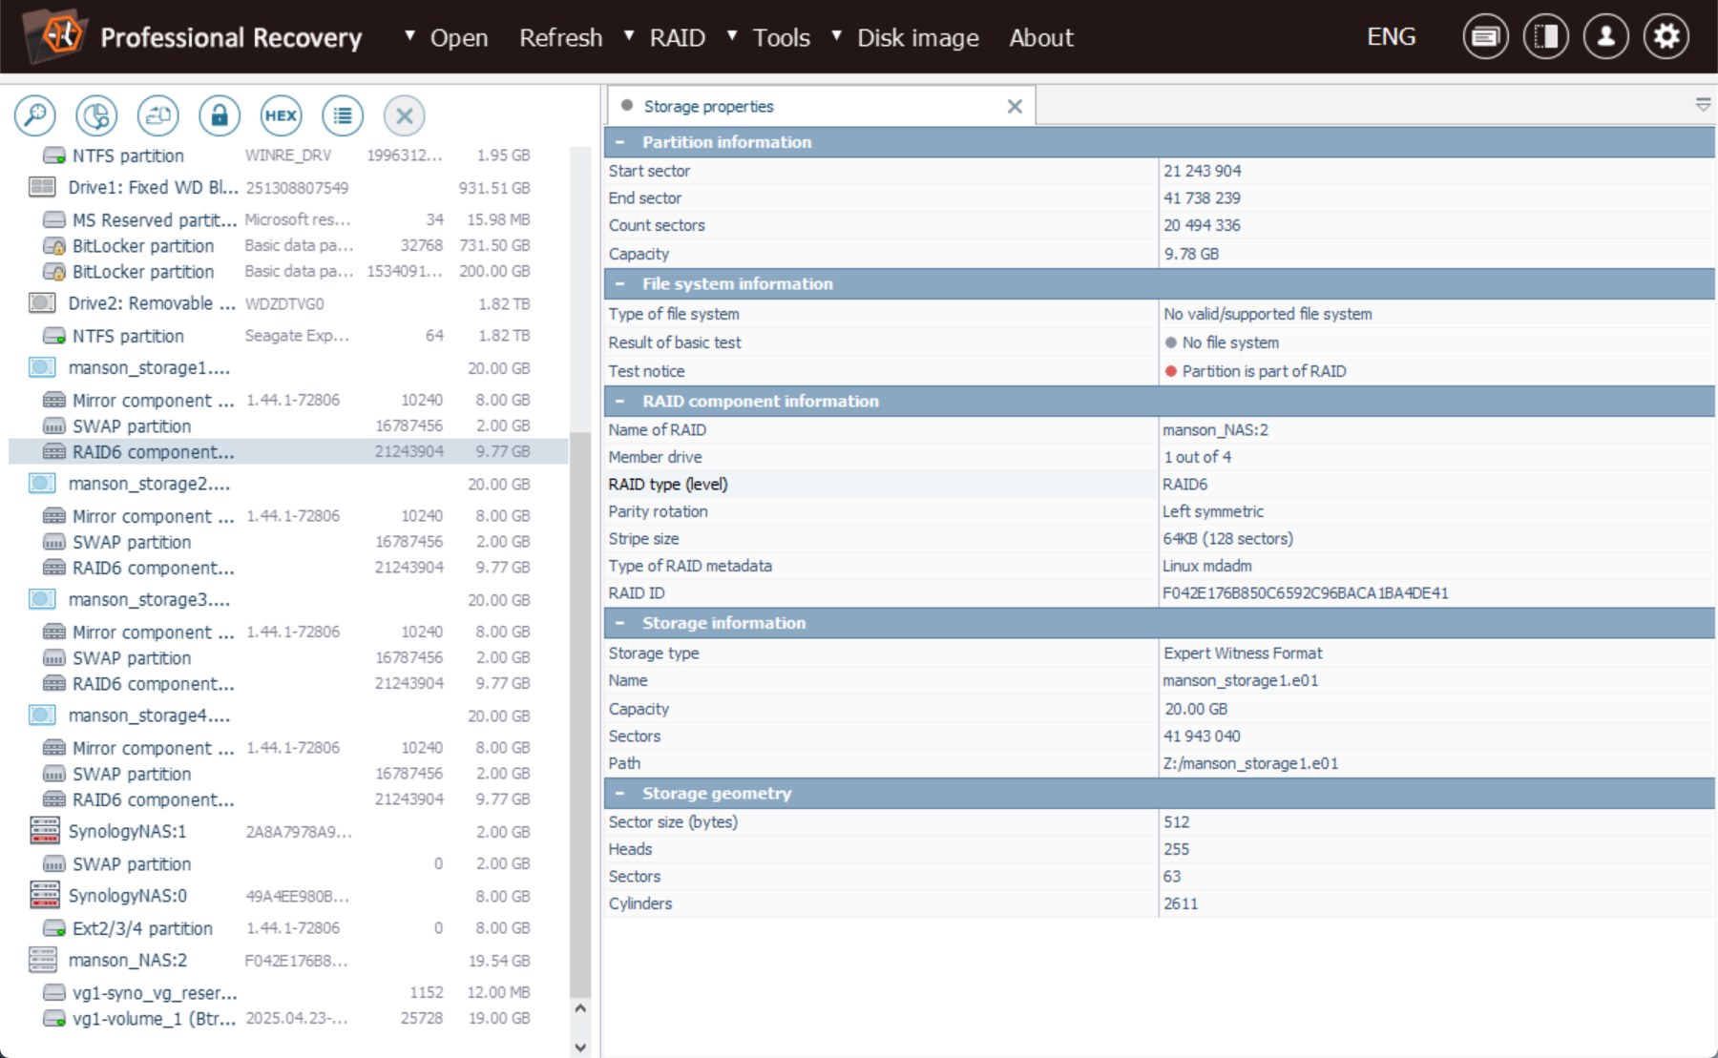Select the Seagate Exp NTFS partition row

288,336
